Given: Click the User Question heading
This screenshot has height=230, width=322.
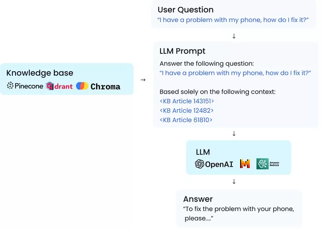Looking at the screenshot, I should (x=186, y=10).
